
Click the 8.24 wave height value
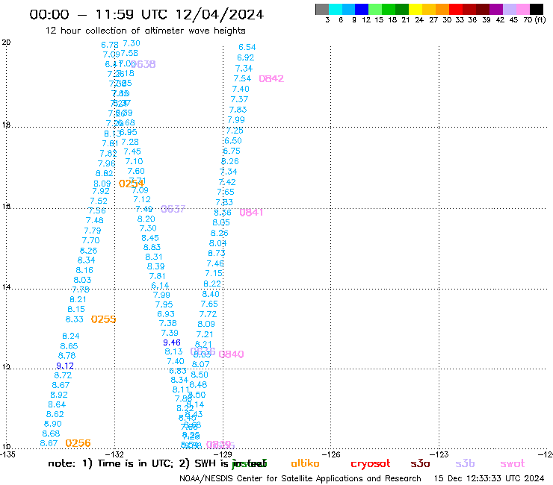[71, 336]
